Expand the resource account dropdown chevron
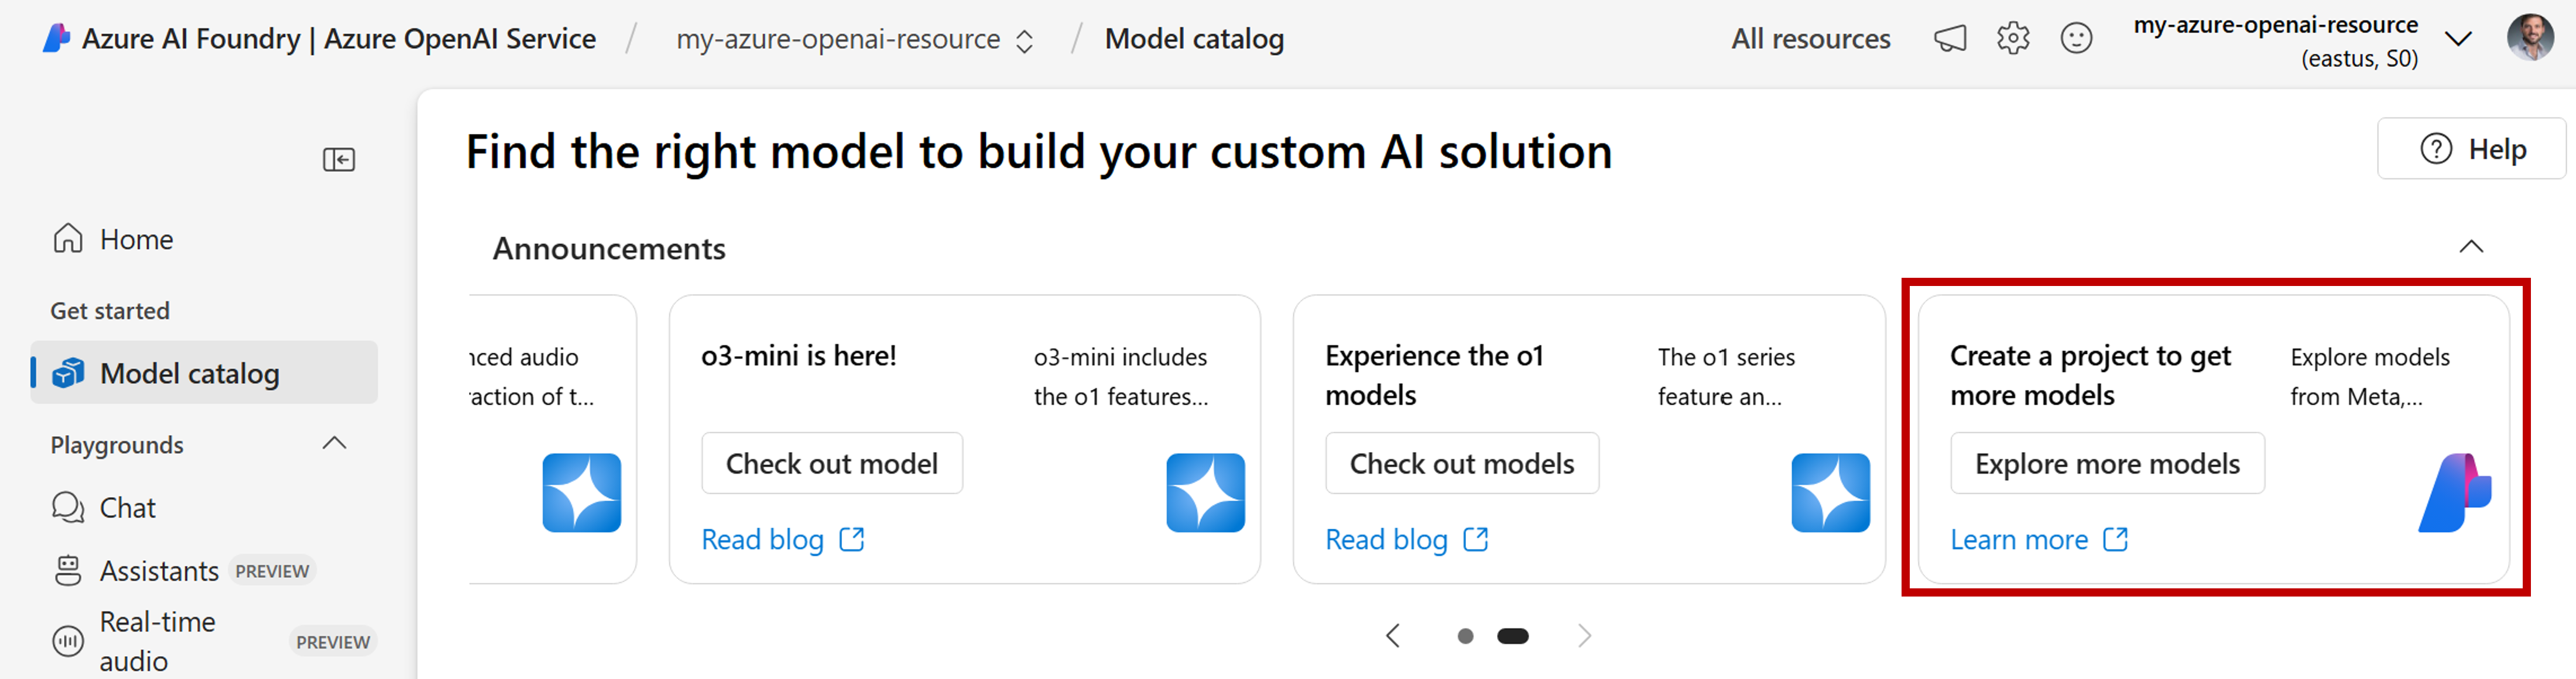Screen dimensions: 2576x679 point(2457,40)
